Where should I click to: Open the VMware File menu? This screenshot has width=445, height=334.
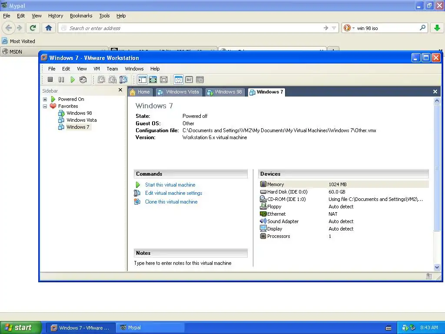coord(52,69)
